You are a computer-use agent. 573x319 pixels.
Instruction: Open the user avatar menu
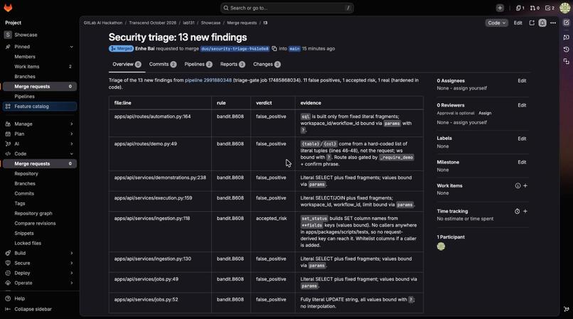point(565,8)
